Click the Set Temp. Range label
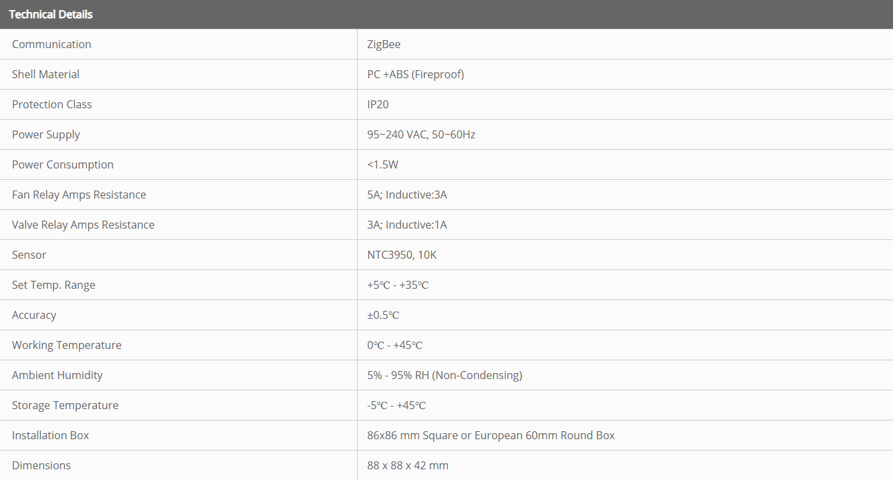Screen dimensions: 893x480 click(x=53, y=285)
